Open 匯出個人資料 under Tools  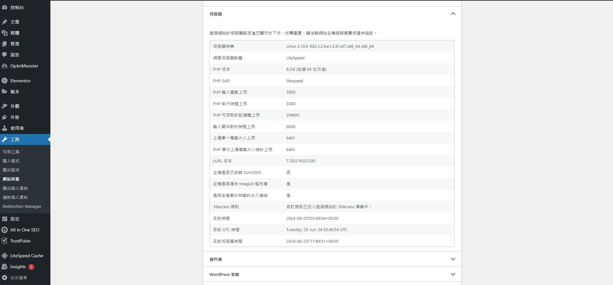click(x=15, y=188)
